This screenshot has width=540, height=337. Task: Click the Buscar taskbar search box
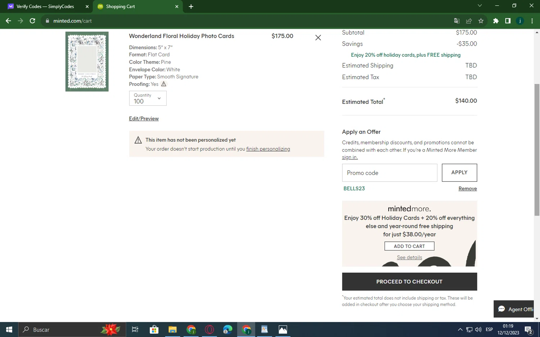click(72, 329)
